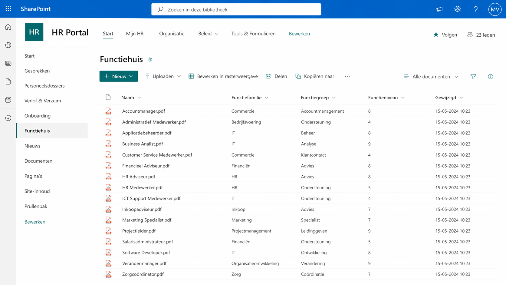Open the settings gear icon
Screen dimensions: 506x285
pos(457,9)
